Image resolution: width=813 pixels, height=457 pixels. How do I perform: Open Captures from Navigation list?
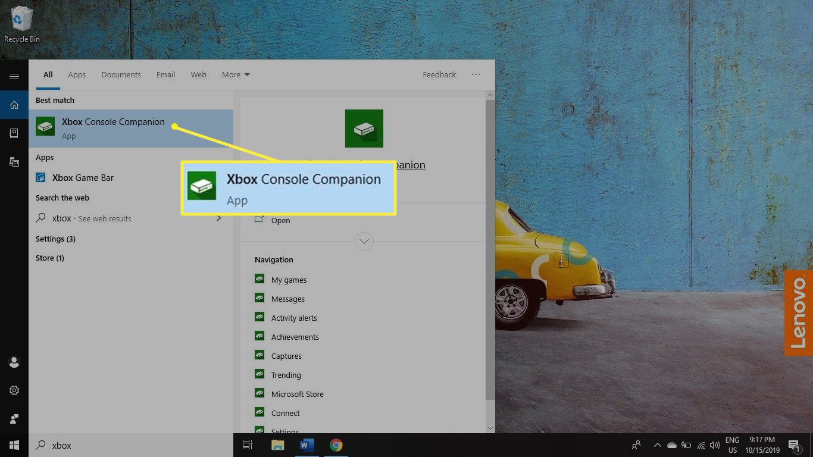tap(286, 356)
